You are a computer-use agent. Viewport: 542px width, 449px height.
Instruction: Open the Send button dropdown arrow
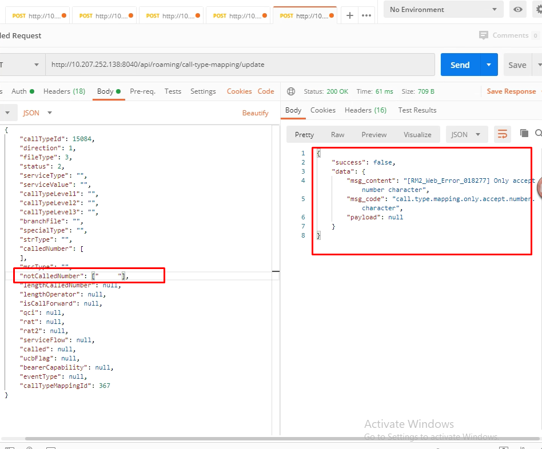tap(488, 65)
